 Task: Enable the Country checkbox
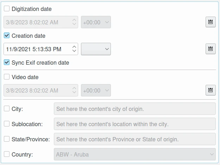(7, 154)
